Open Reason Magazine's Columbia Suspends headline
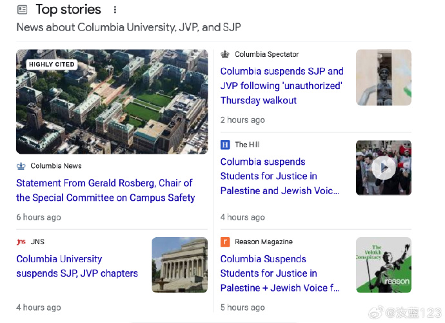 coord(279,273)
